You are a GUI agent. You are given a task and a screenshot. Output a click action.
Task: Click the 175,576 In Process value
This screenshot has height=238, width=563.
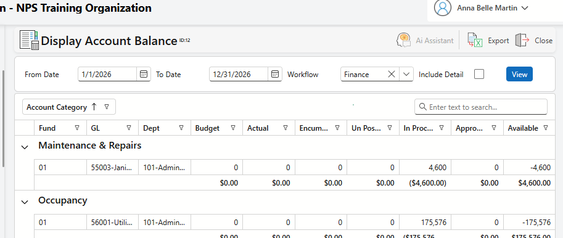pyautogui.click(x=434, y=223)
